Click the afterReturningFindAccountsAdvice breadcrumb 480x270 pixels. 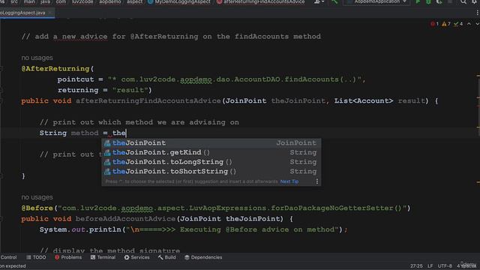click(x=261, y=1)
